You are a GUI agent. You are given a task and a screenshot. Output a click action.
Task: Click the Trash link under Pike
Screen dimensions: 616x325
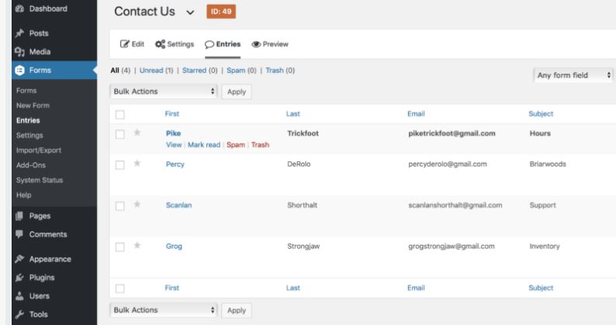[x=260, y=145]
